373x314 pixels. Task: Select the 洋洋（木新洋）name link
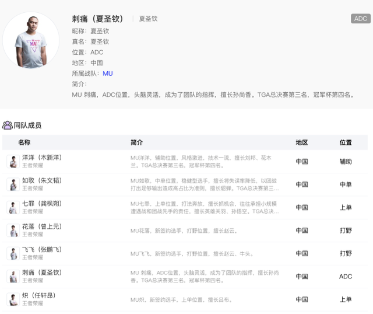[42, 158]
